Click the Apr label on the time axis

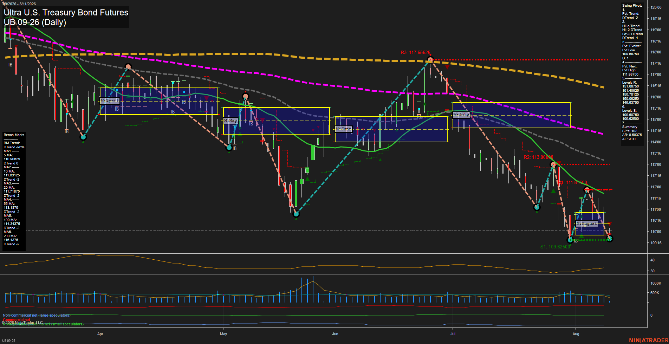[x=100, y=334]
